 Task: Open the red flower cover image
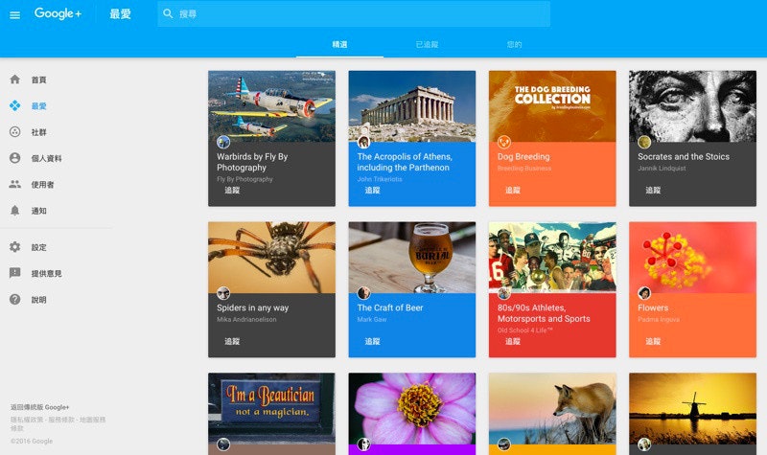coord(692,258)
